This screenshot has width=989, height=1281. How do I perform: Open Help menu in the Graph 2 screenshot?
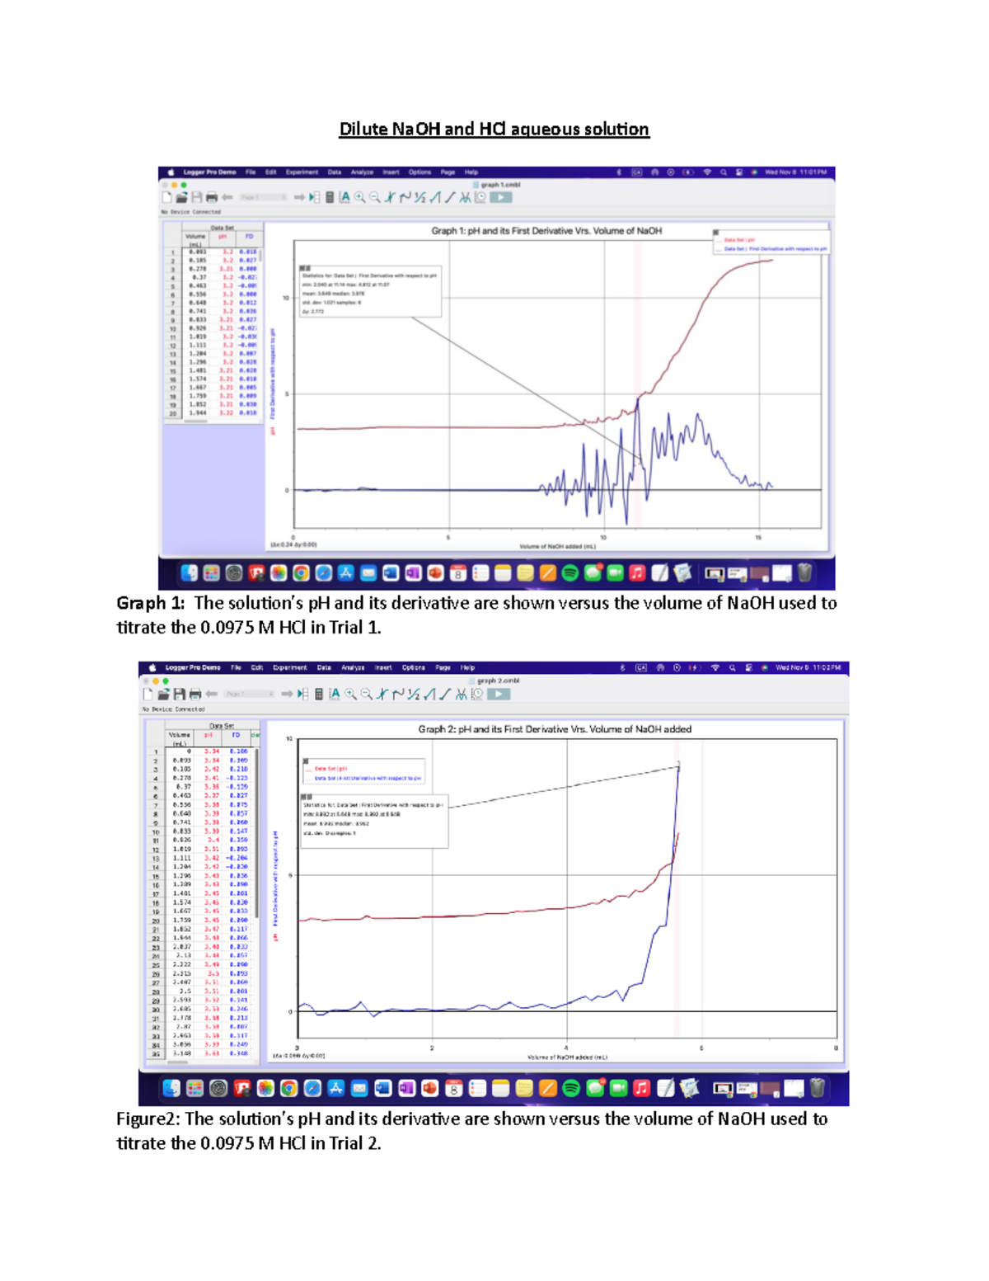tap(467, 668)
